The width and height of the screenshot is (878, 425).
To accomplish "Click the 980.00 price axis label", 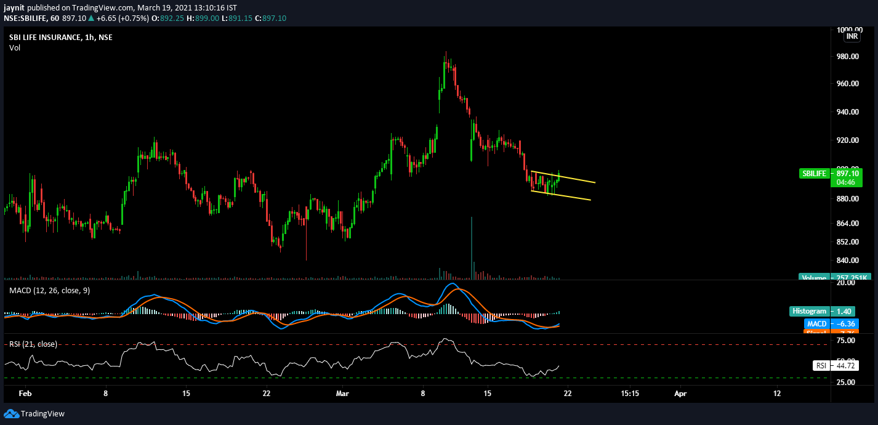I will pyautogui.click(x=847, y=57).
